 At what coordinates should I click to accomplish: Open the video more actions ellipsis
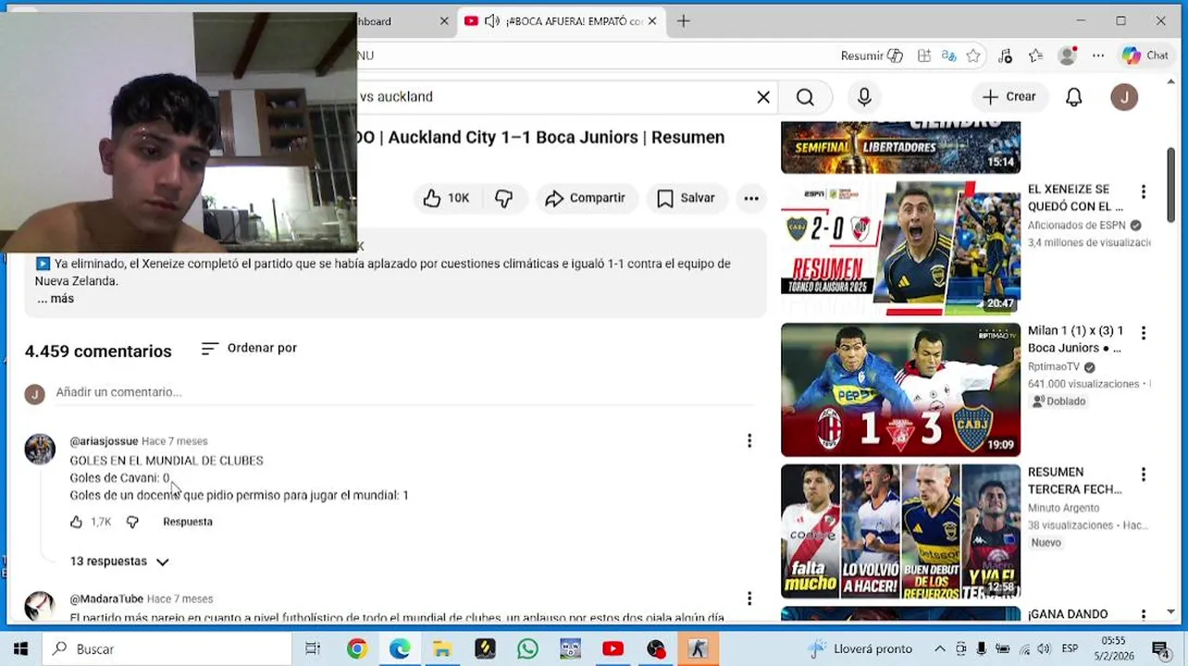click(x=751, y=198)
